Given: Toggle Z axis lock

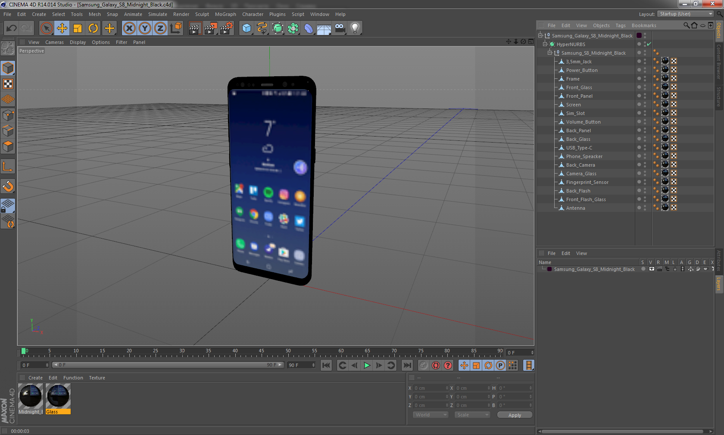Looking at the screenshot, I should 160,28.
